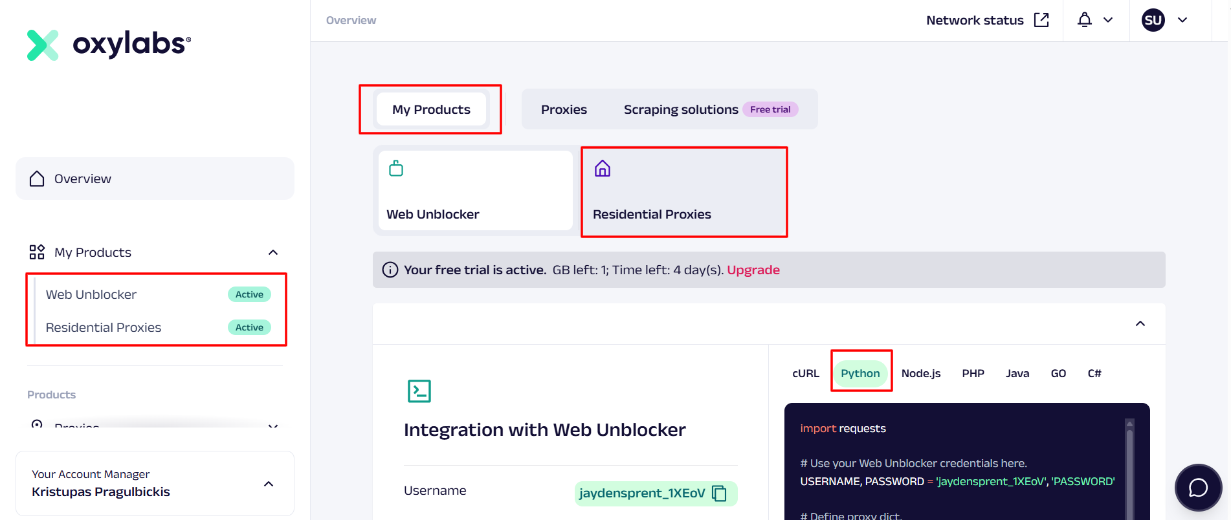
Task: Select the C# code tab
Action: [x=1094, y=373]
